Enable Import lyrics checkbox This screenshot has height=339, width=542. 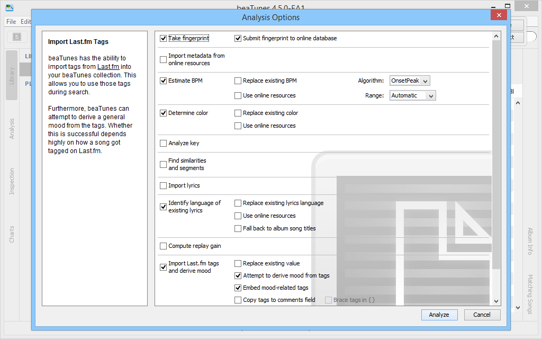(164, 186)
